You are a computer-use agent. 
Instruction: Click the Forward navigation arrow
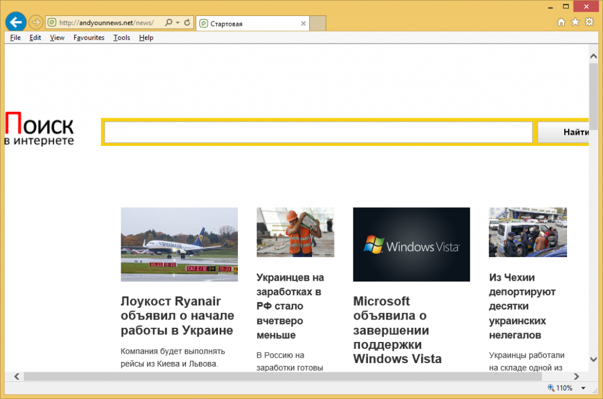(x=35, y=23)
